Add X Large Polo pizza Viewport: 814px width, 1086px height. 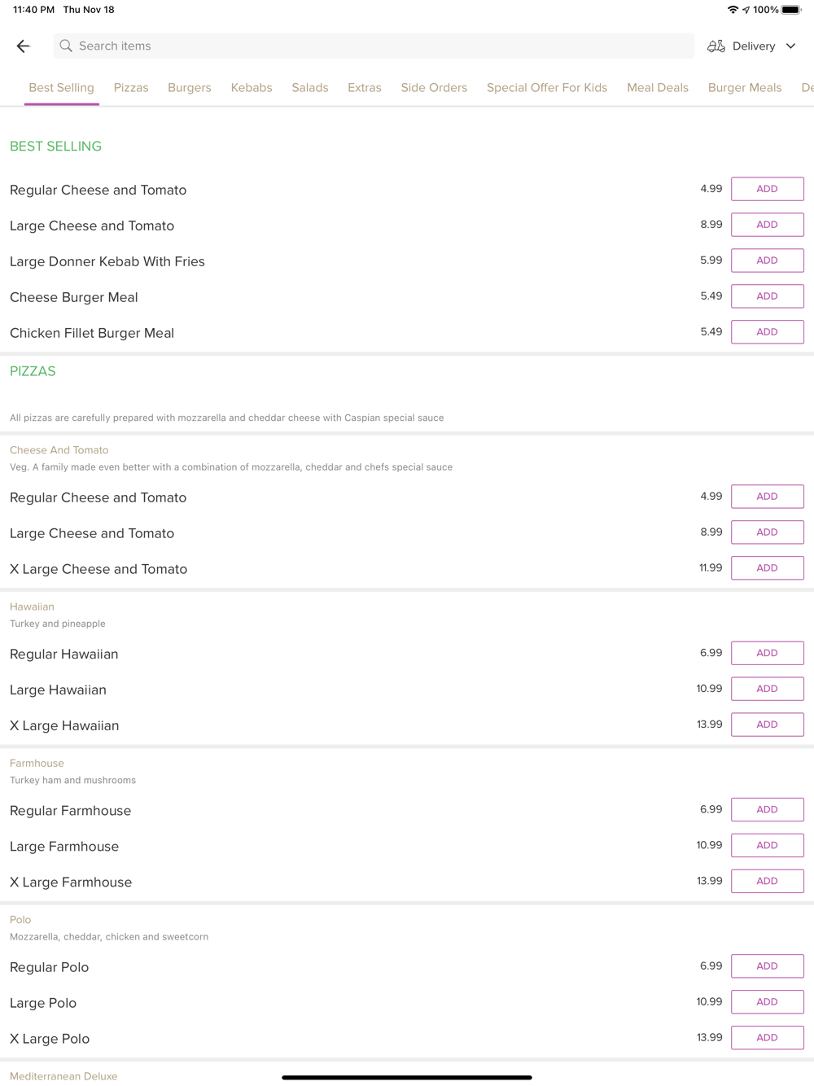[767, 1037]
